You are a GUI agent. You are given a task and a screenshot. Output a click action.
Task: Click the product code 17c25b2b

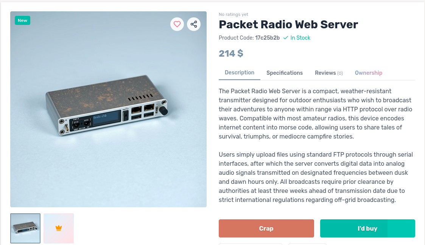(x=267, y=38)
